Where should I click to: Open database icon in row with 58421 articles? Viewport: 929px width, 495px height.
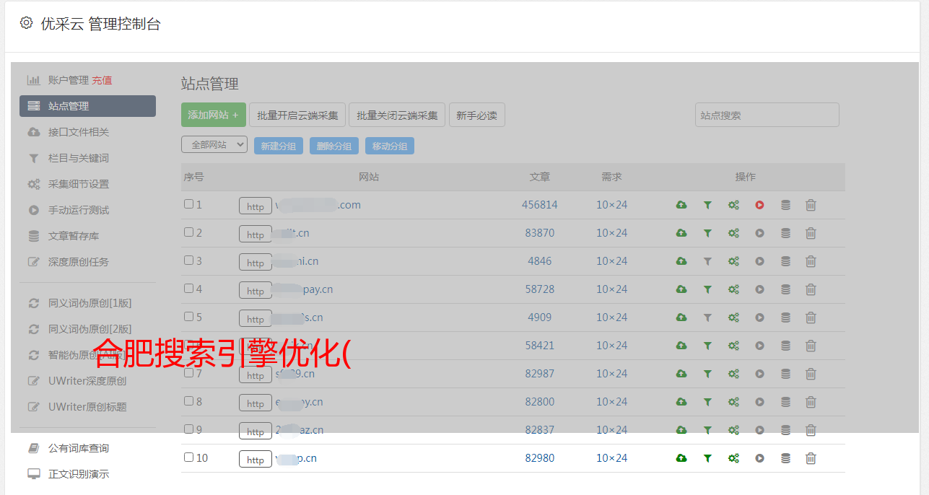(785, 346)
